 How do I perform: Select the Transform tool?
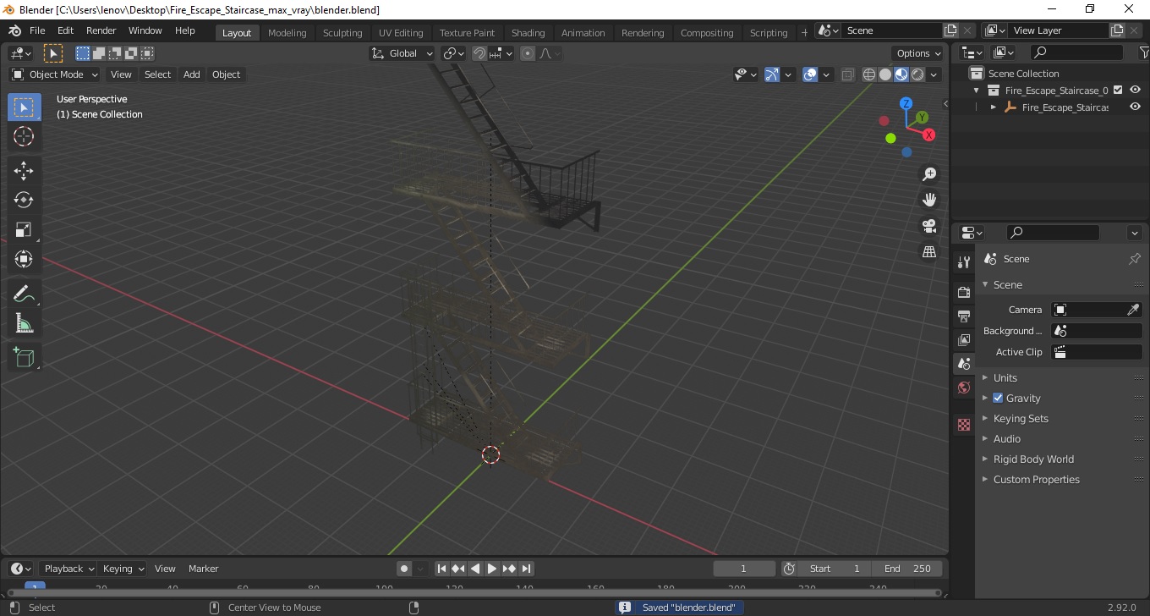click(24, 259)
